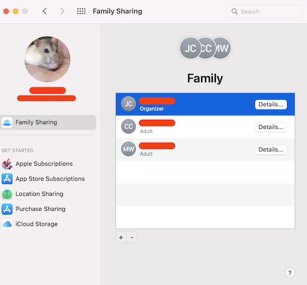Select the CC avatar in member list
Screen dimensions: 307x285
tap(128, 126)
